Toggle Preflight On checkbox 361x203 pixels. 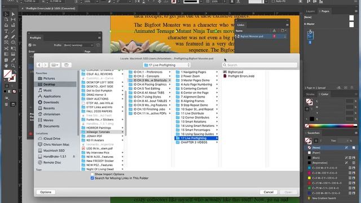30,45
